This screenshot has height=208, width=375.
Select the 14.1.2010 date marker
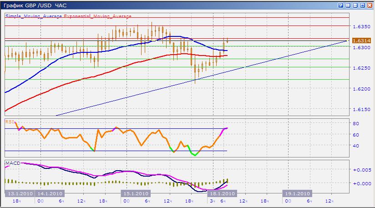(49, 193)
